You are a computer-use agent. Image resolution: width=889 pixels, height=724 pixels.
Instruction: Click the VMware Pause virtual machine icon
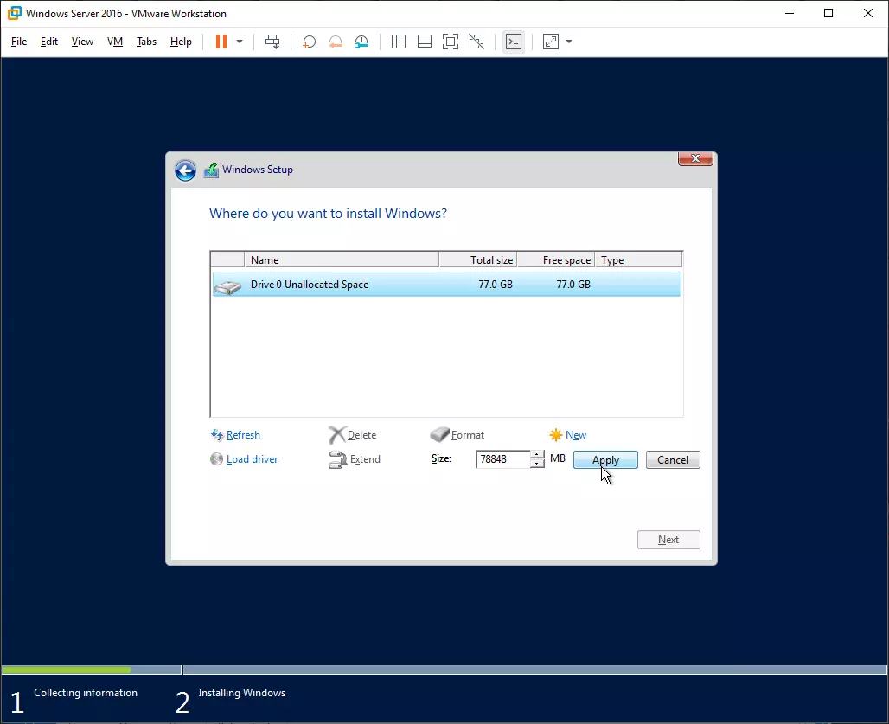tap(221, 42)
